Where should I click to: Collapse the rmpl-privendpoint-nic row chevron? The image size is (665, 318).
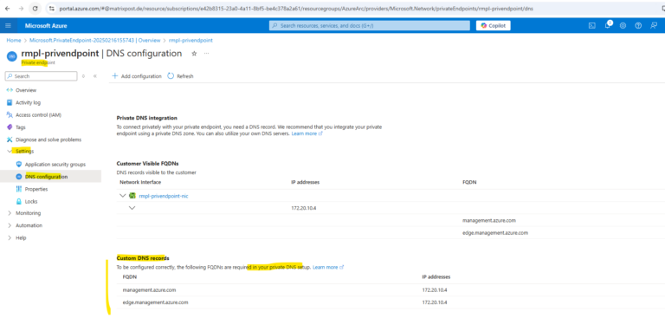[x=123, y=196]
